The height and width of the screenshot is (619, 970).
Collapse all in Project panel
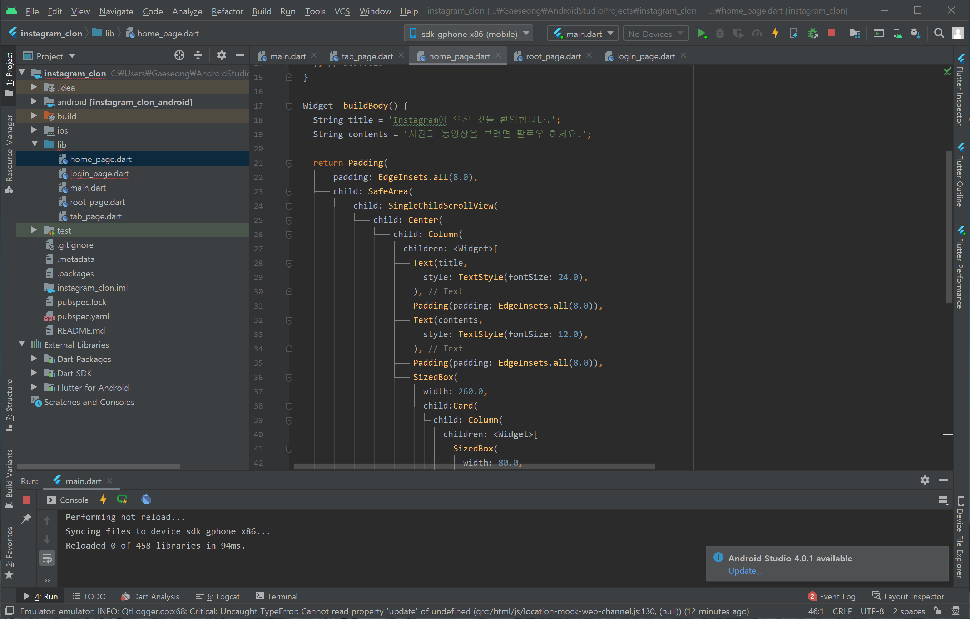(198, 55)
